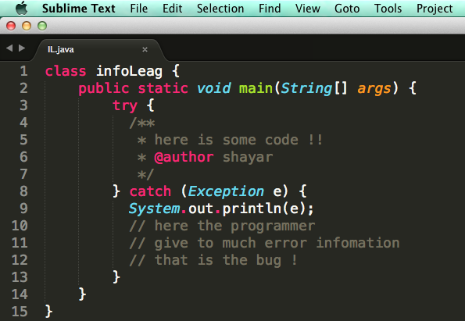The width and height of the screenshot is (465, 321).
Task: Place cursor in System.out.println(e) line
Action: tap(221, 209)
